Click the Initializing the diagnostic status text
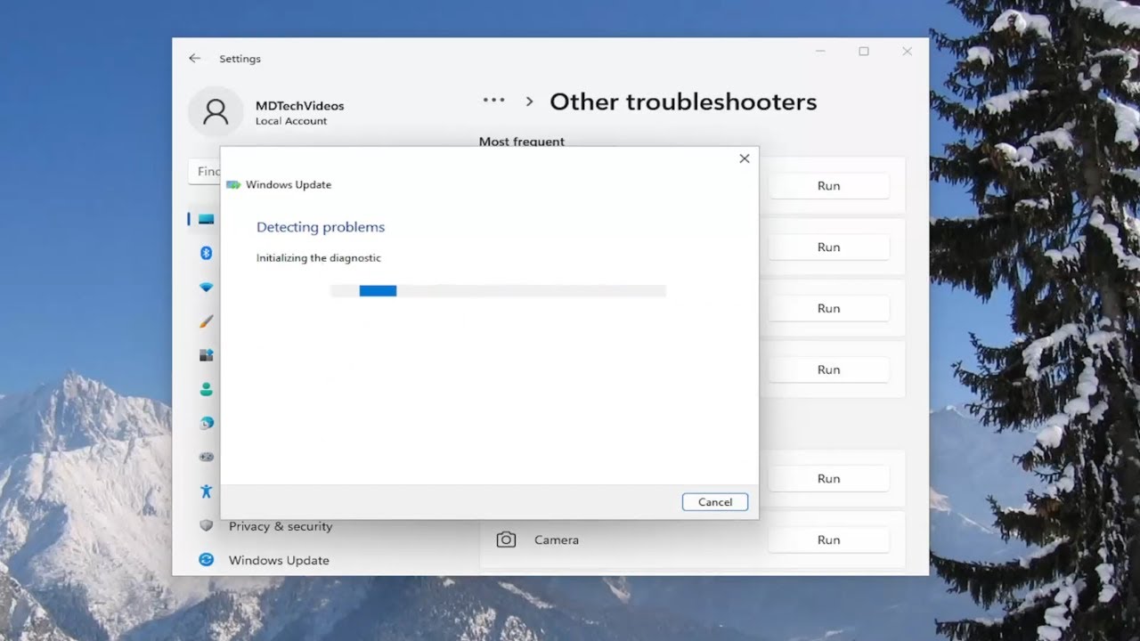Viewport: 1140px width, 641px height. click(x=319, y=258)
